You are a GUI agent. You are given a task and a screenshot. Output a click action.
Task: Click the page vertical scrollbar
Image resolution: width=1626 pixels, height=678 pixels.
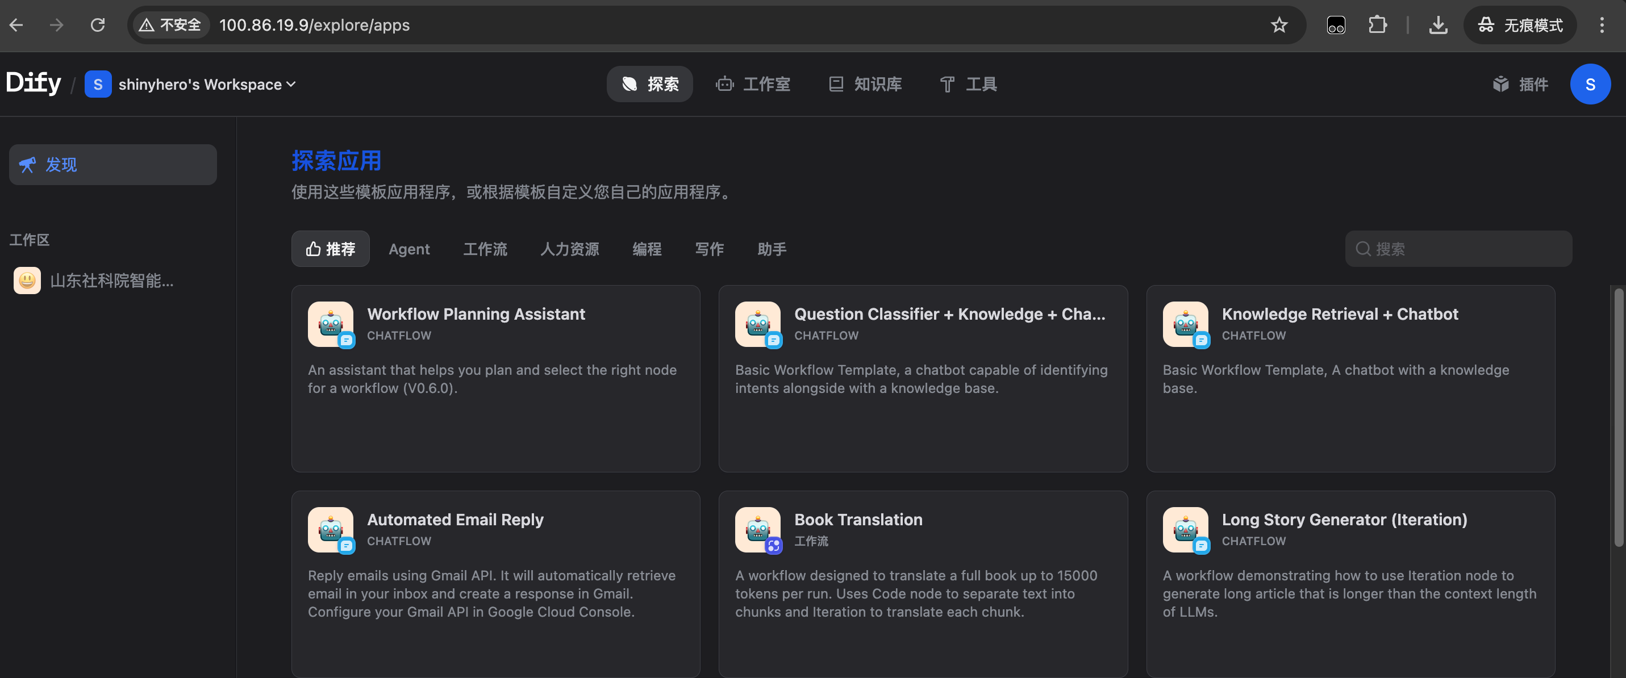[1619, 416]
